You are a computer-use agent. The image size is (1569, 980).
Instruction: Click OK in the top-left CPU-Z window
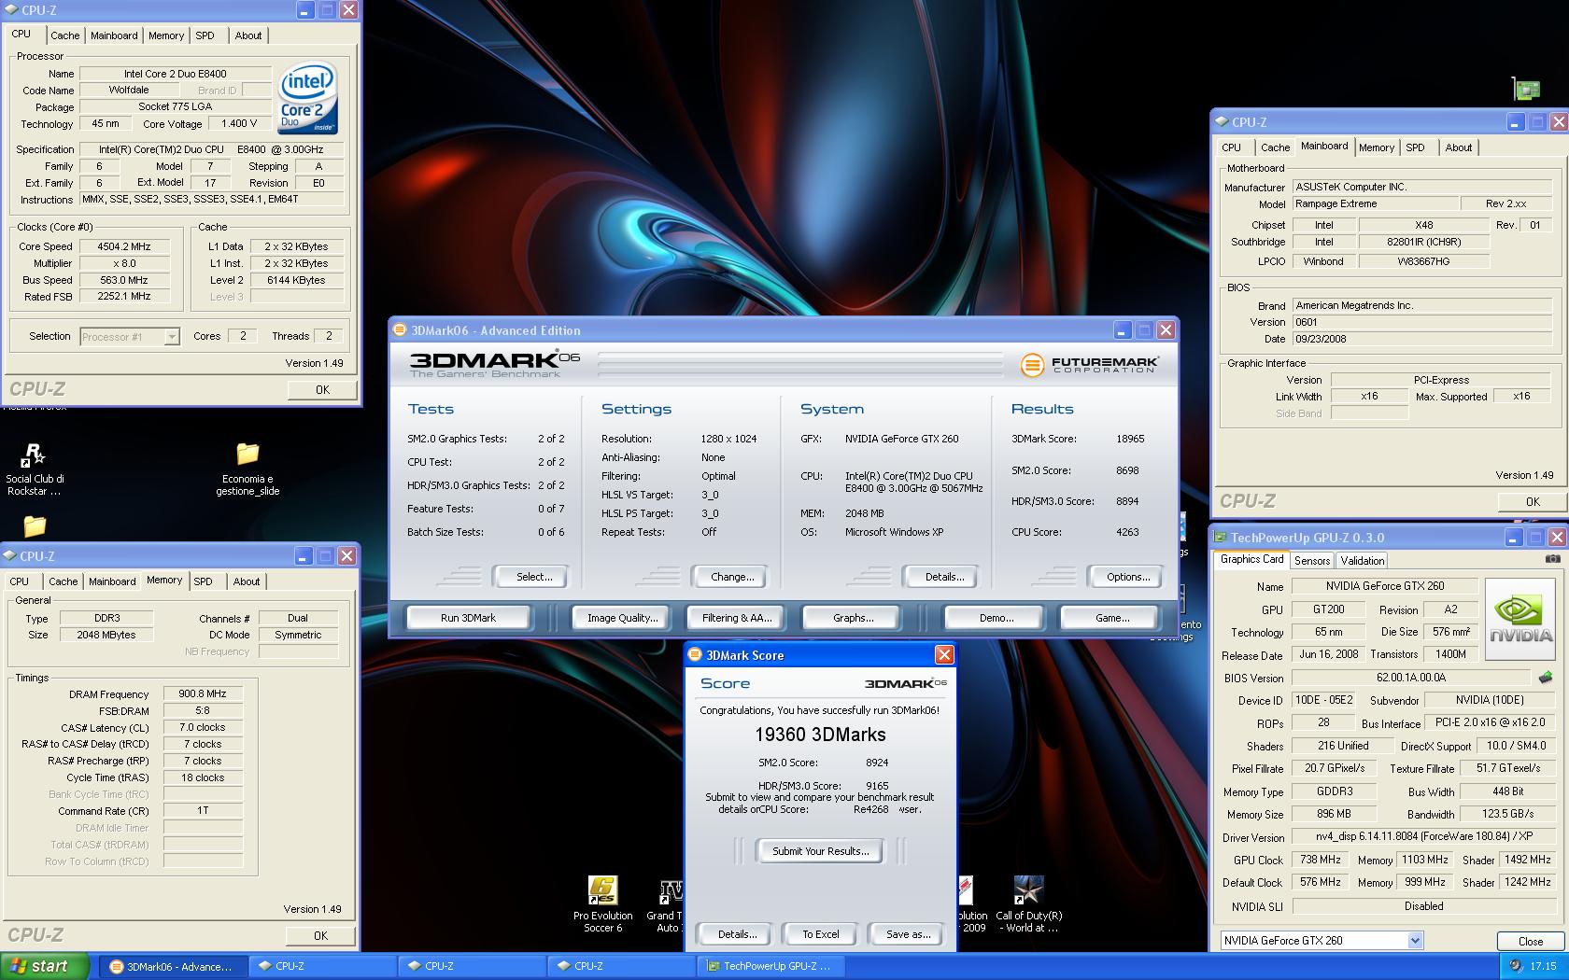[x=322, y=389]
